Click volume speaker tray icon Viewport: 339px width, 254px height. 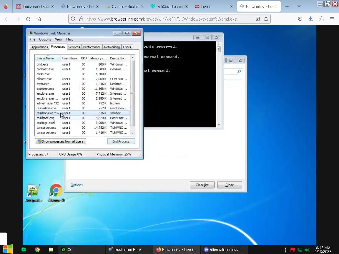coord(307,250)
